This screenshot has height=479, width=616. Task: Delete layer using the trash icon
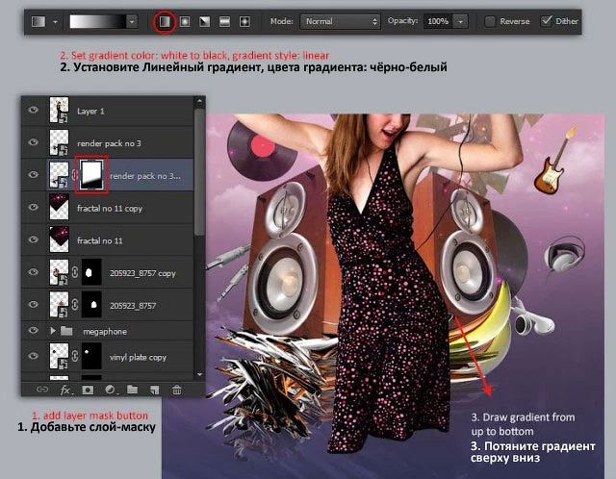click(177, 390)
